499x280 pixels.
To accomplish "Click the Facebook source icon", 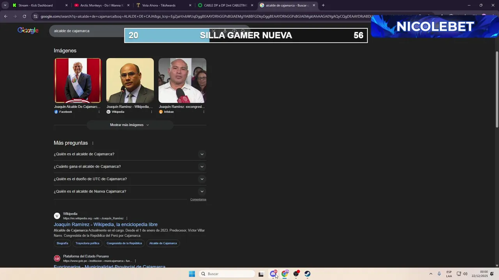I will click(x=56, y=112).
